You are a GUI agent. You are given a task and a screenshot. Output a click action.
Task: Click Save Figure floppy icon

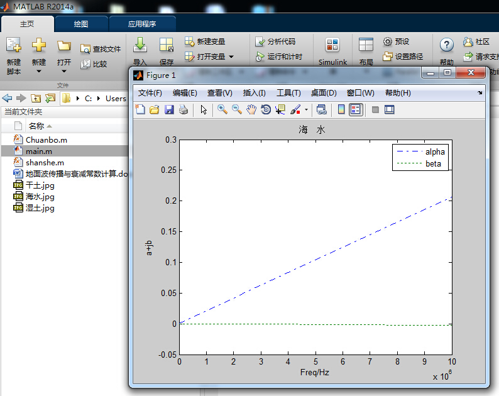click(x=169, y=110)
